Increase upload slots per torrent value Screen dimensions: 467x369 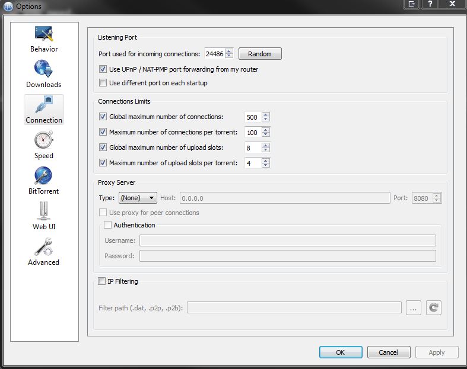[266, 161]
